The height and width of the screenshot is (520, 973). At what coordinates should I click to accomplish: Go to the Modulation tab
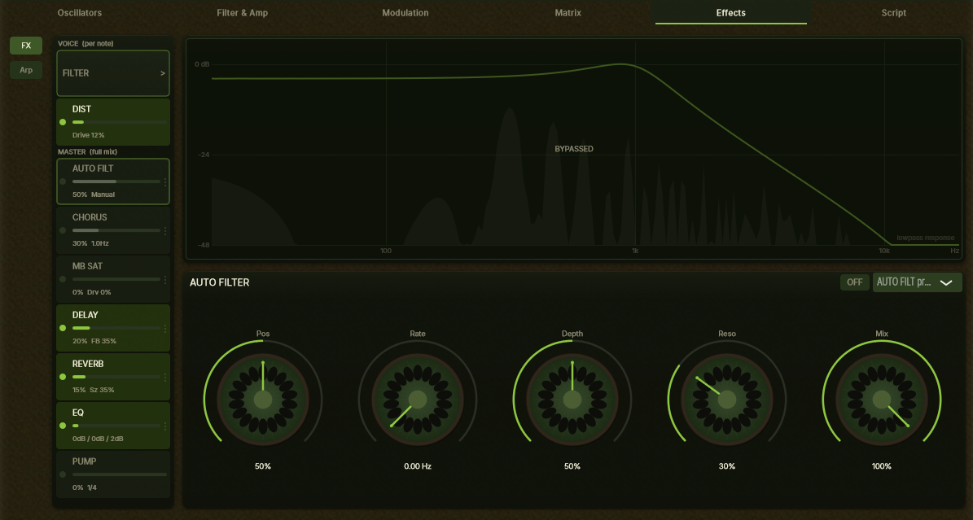pos(405,12)
